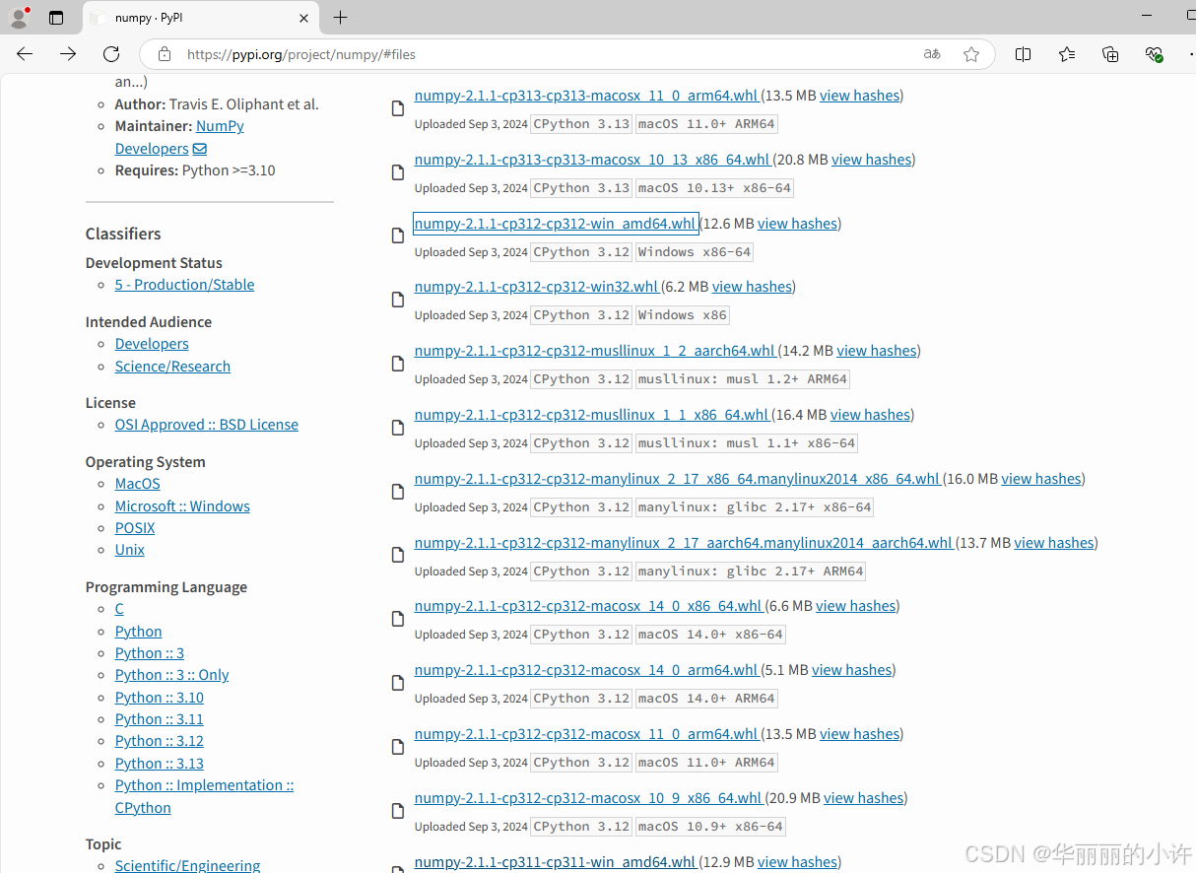Click the envelope icon next to Developers

click(x=200, y=149)
